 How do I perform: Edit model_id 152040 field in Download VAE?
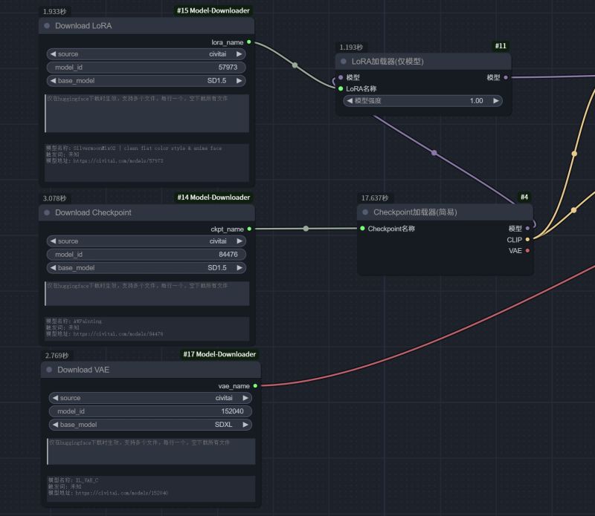pyautogui.click(x=150, y=411)
